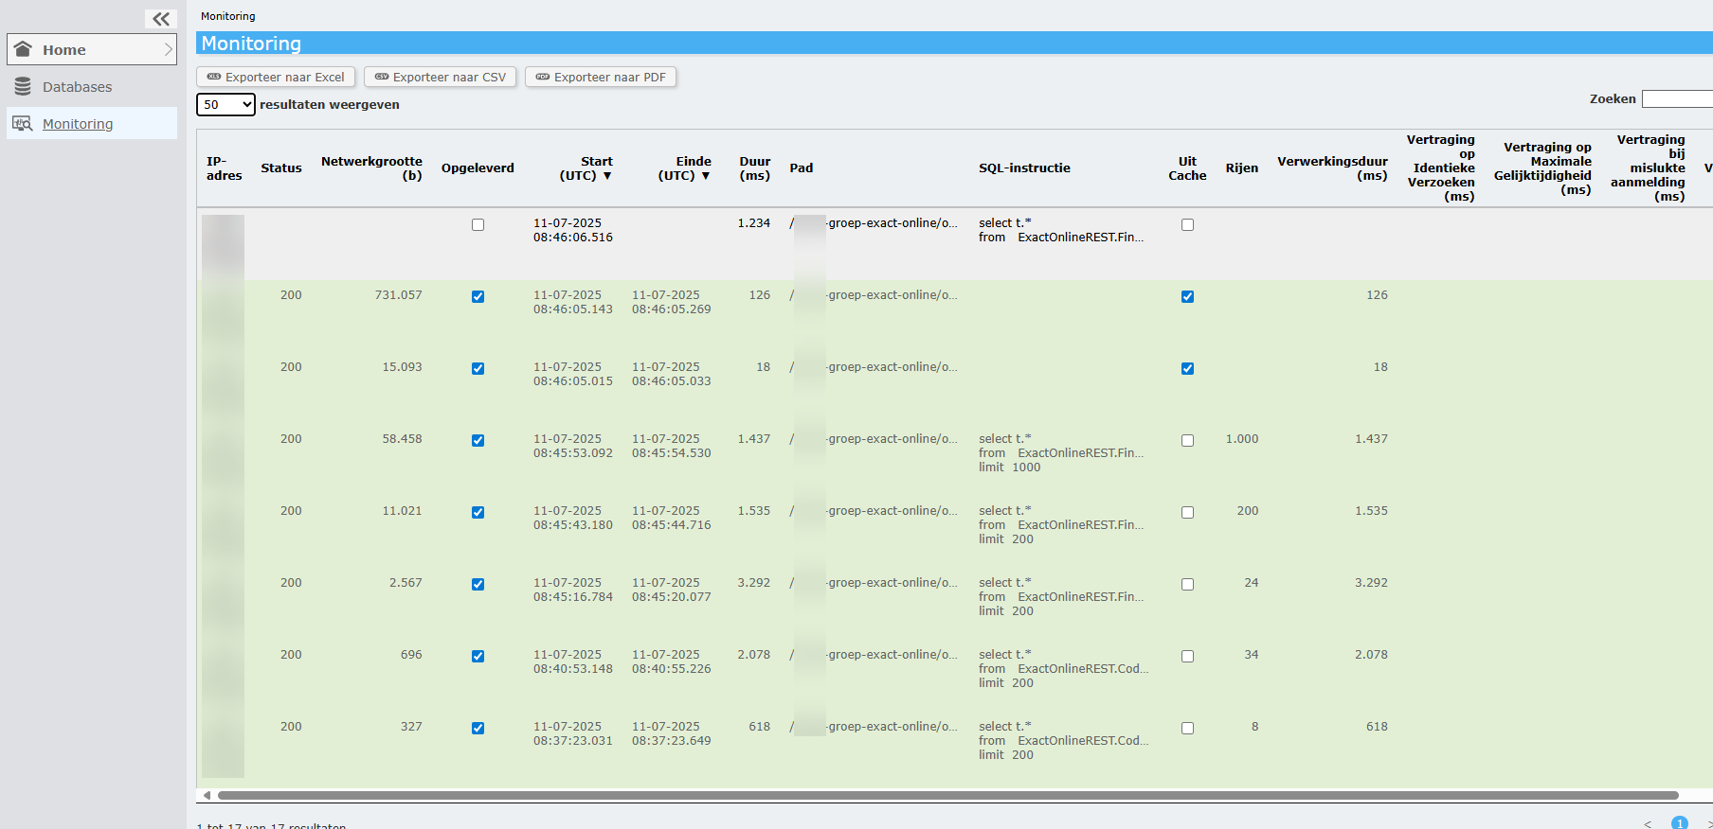Sort by Vertraging bij mislukte aanmelding column
Viewport: 1713px width, 829px height.
(x=1649, y=168)
